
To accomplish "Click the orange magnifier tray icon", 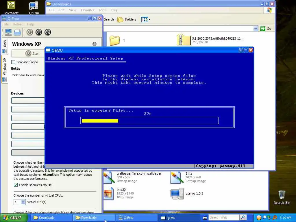I will click(275, 218).
